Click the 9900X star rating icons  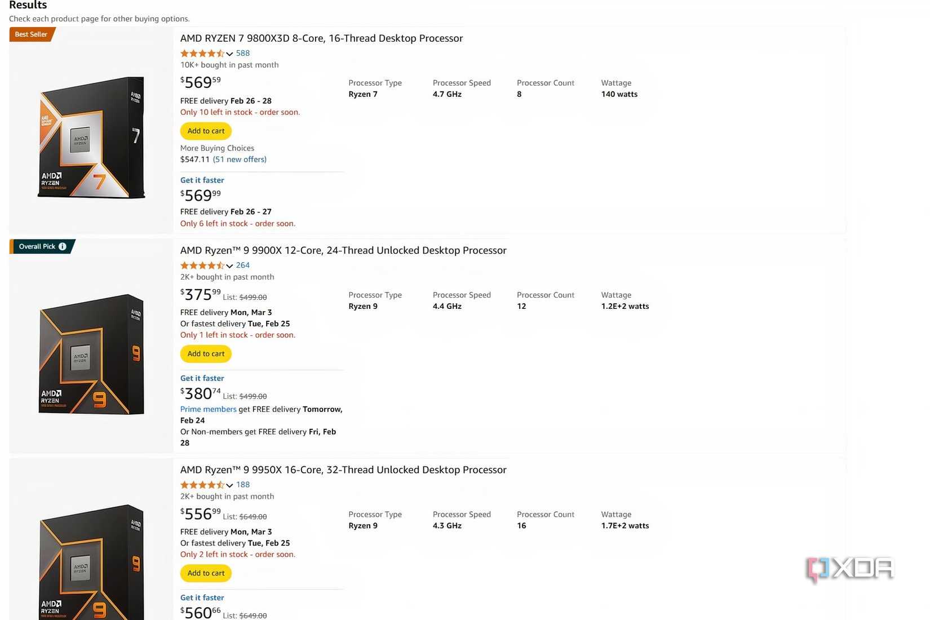(202, 265)
